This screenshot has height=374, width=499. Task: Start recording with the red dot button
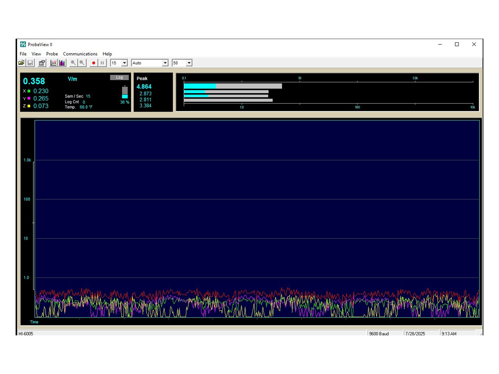coord(94,63)
